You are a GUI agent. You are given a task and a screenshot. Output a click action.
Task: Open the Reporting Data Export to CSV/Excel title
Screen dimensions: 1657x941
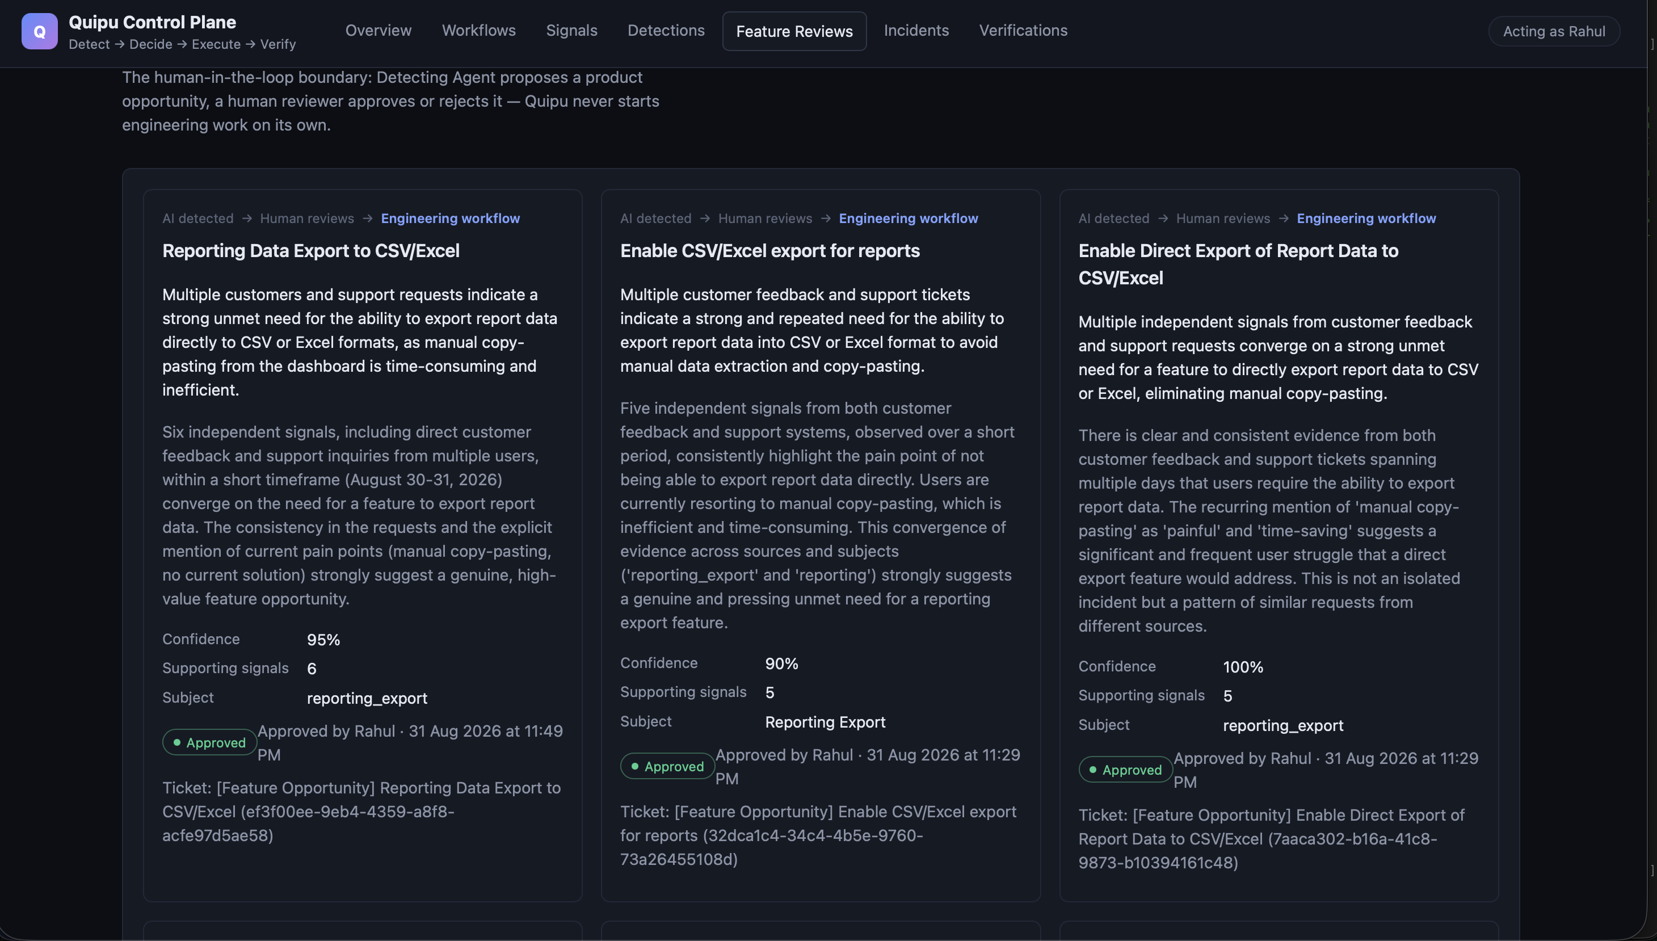pyautogui.click(x=311, y=251)
